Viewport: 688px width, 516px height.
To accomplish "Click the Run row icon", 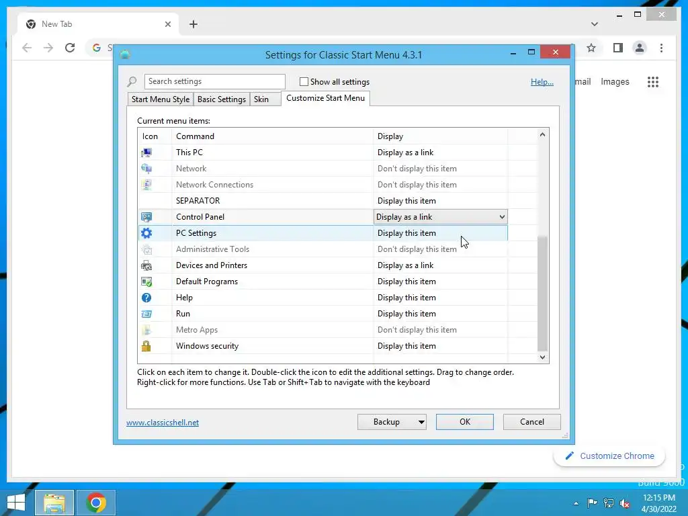I will click(146, 314).
